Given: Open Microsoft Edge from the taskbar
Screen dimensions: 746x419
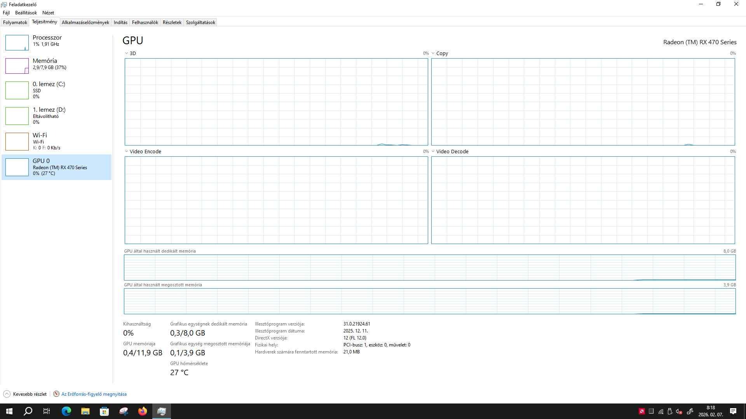Looking at the screenshot, I should click(x=66, y=411).
